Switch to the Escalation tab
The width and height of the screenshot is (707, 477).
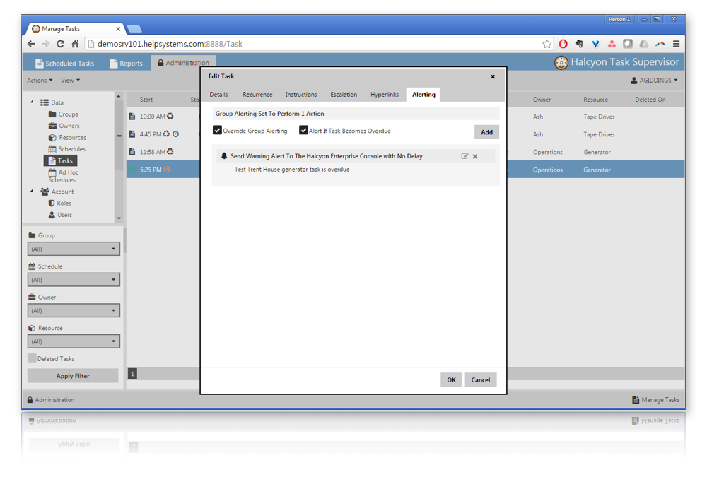point(344,95)
